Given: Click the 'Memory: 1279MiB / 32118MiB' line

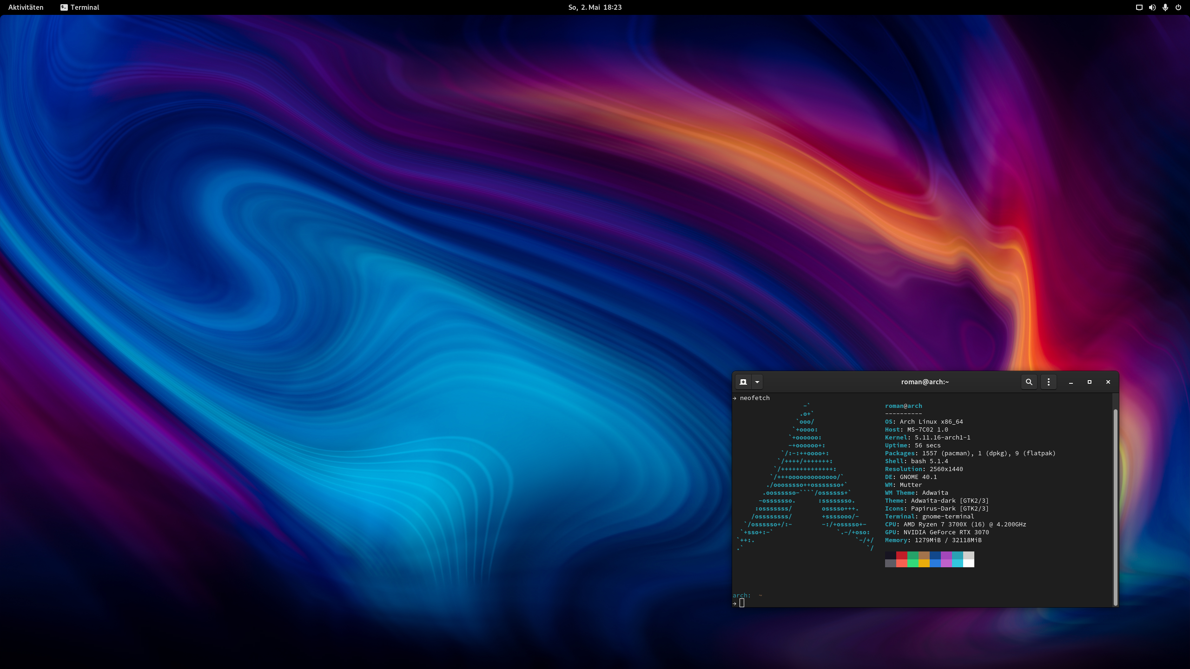Looking at the screenshot, I should (933, 540).
